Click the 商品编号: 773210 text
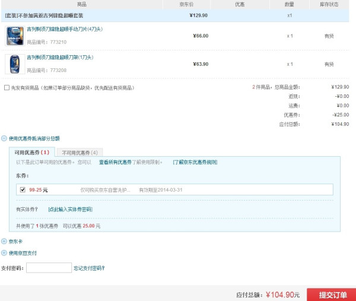 click(47, 42)
